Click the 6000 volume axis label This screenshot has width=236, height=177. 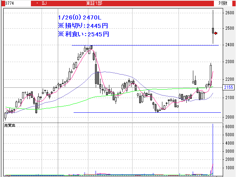[x=229, y=127]
